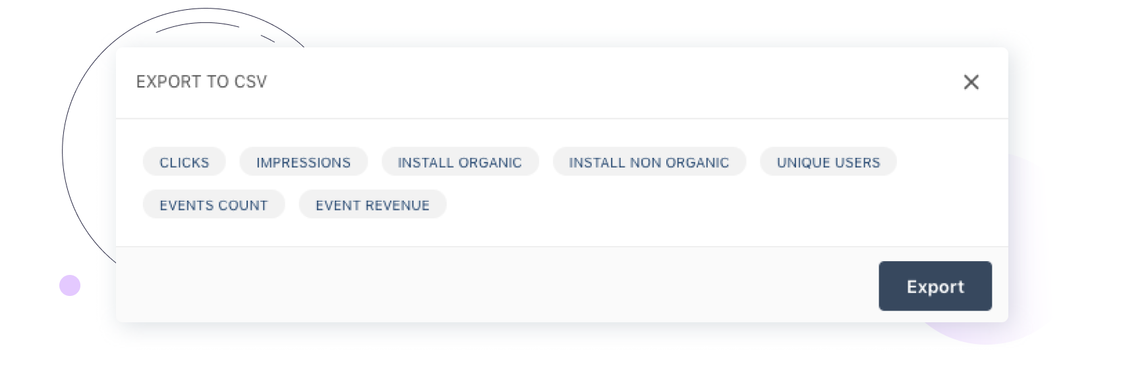Choose the EVENT REVENUE chip
Screen dimensions: 1123x367
coord(372,205)
